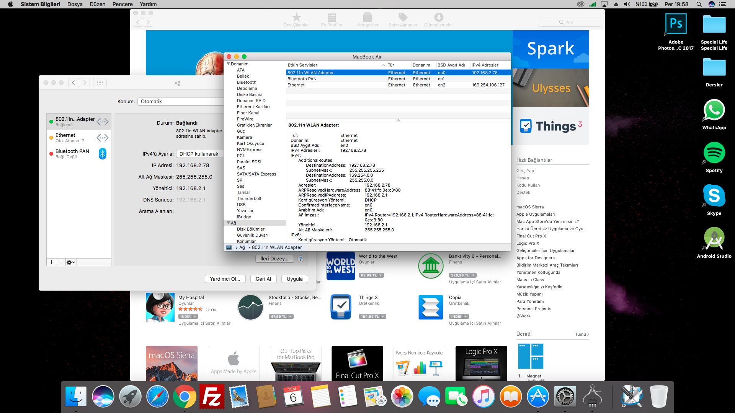Image resolution: width=735 pixels, height=413 pixels.
Task: Click the grid Show All icon in Network preferences
Action: [100, 83]
